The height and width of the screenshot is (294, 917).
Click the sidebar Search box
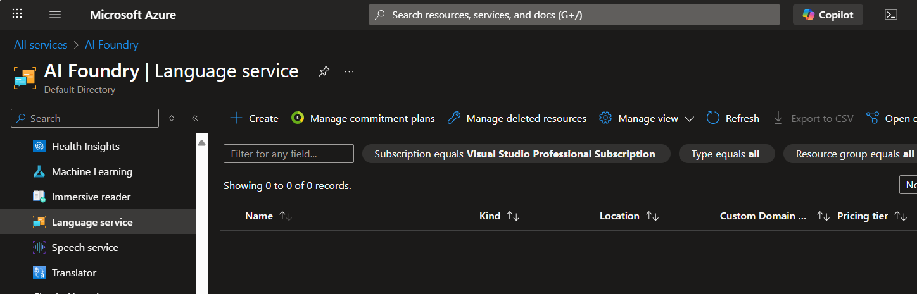[x=85, y=118]
